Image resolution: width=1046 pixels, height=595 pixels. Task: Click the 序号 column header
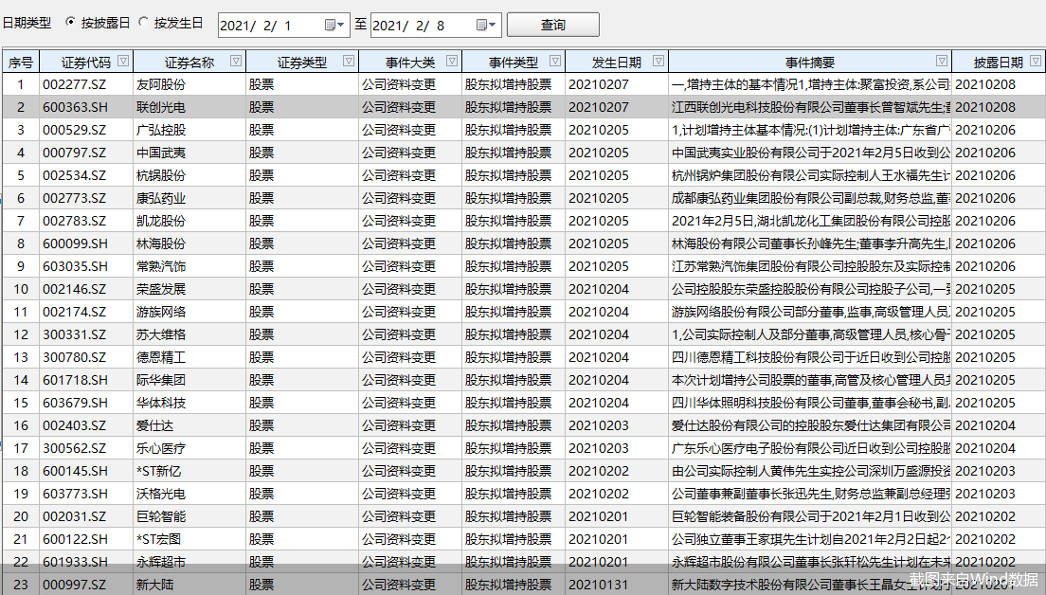pyautogui.click(x=21, y=62)
